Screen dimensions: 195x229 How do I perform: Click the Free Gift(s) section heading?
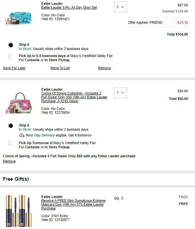pyautogui.click(x=16, y=179)
